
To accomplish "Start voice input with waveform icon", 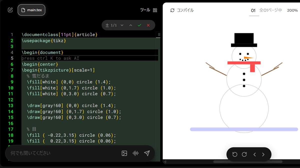I will click(x=135, y=153).
